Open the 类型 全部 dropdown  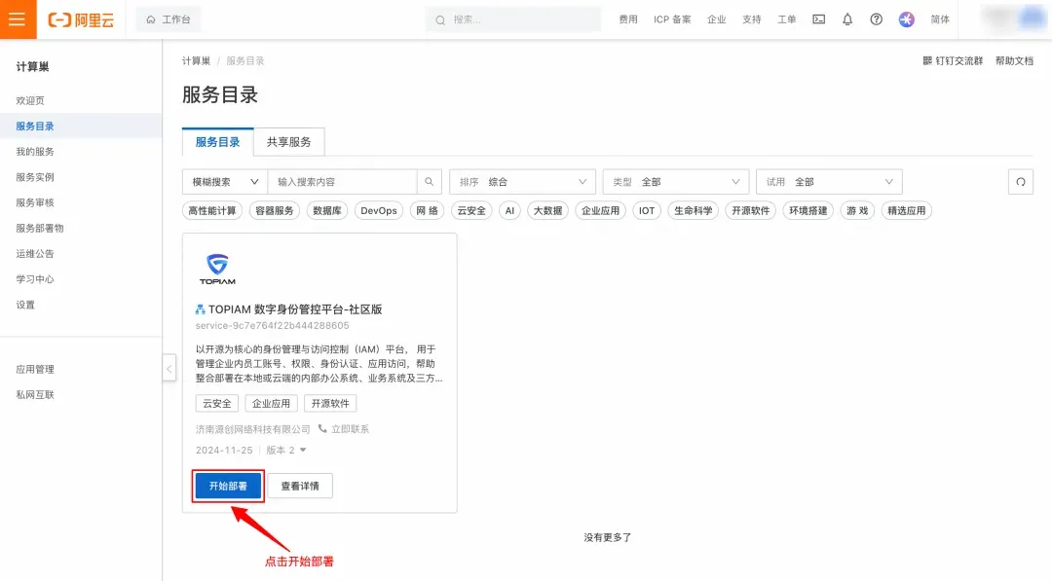point(676,182)
